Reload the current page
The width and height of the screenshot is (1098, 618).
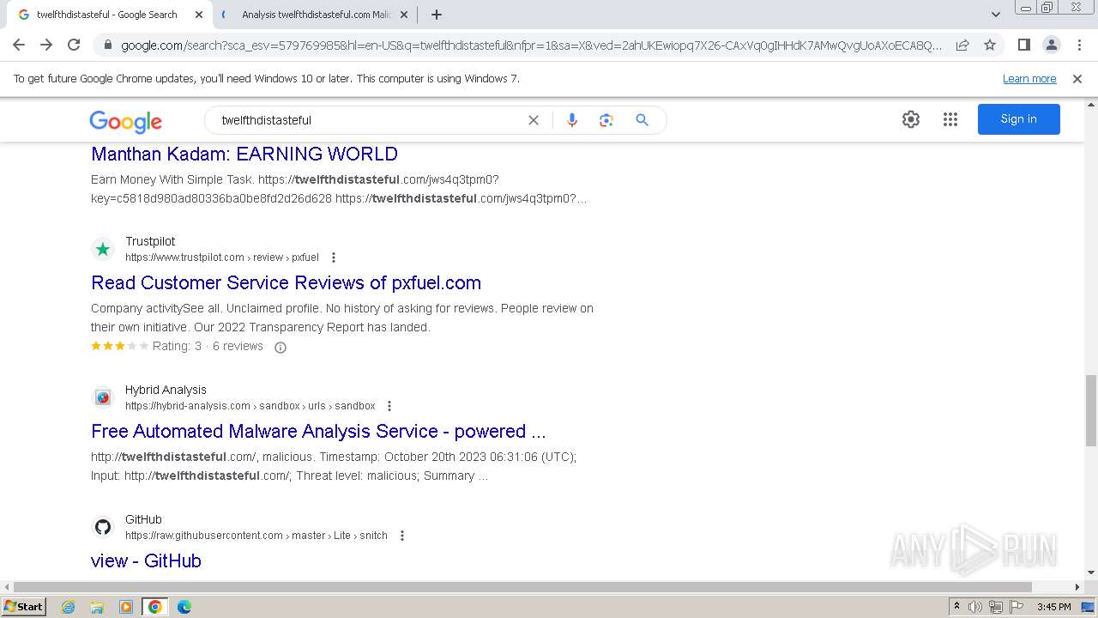(x=74, y=45)
